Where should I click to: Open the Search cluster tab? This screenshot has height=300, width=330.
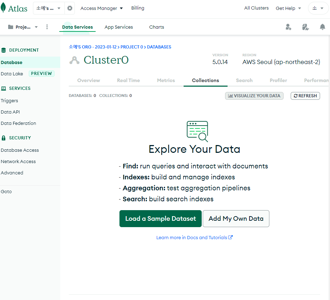[x=244, y=80]
